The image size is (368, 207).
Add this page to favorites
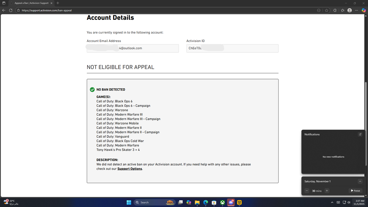[x=327, y=10]
